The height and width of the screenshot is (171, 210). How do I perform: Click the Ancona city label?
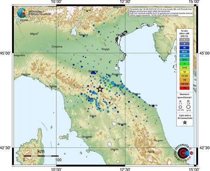(153, 105)
